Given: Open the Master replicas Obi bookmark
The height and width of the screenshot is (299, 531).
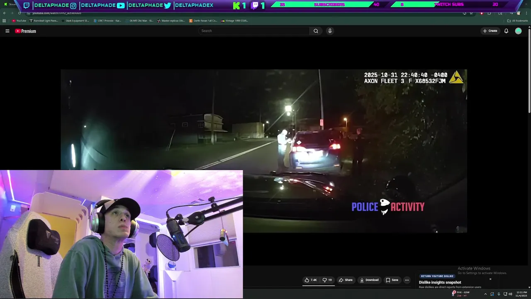Looking at the screenshot, I should (171, 21).
